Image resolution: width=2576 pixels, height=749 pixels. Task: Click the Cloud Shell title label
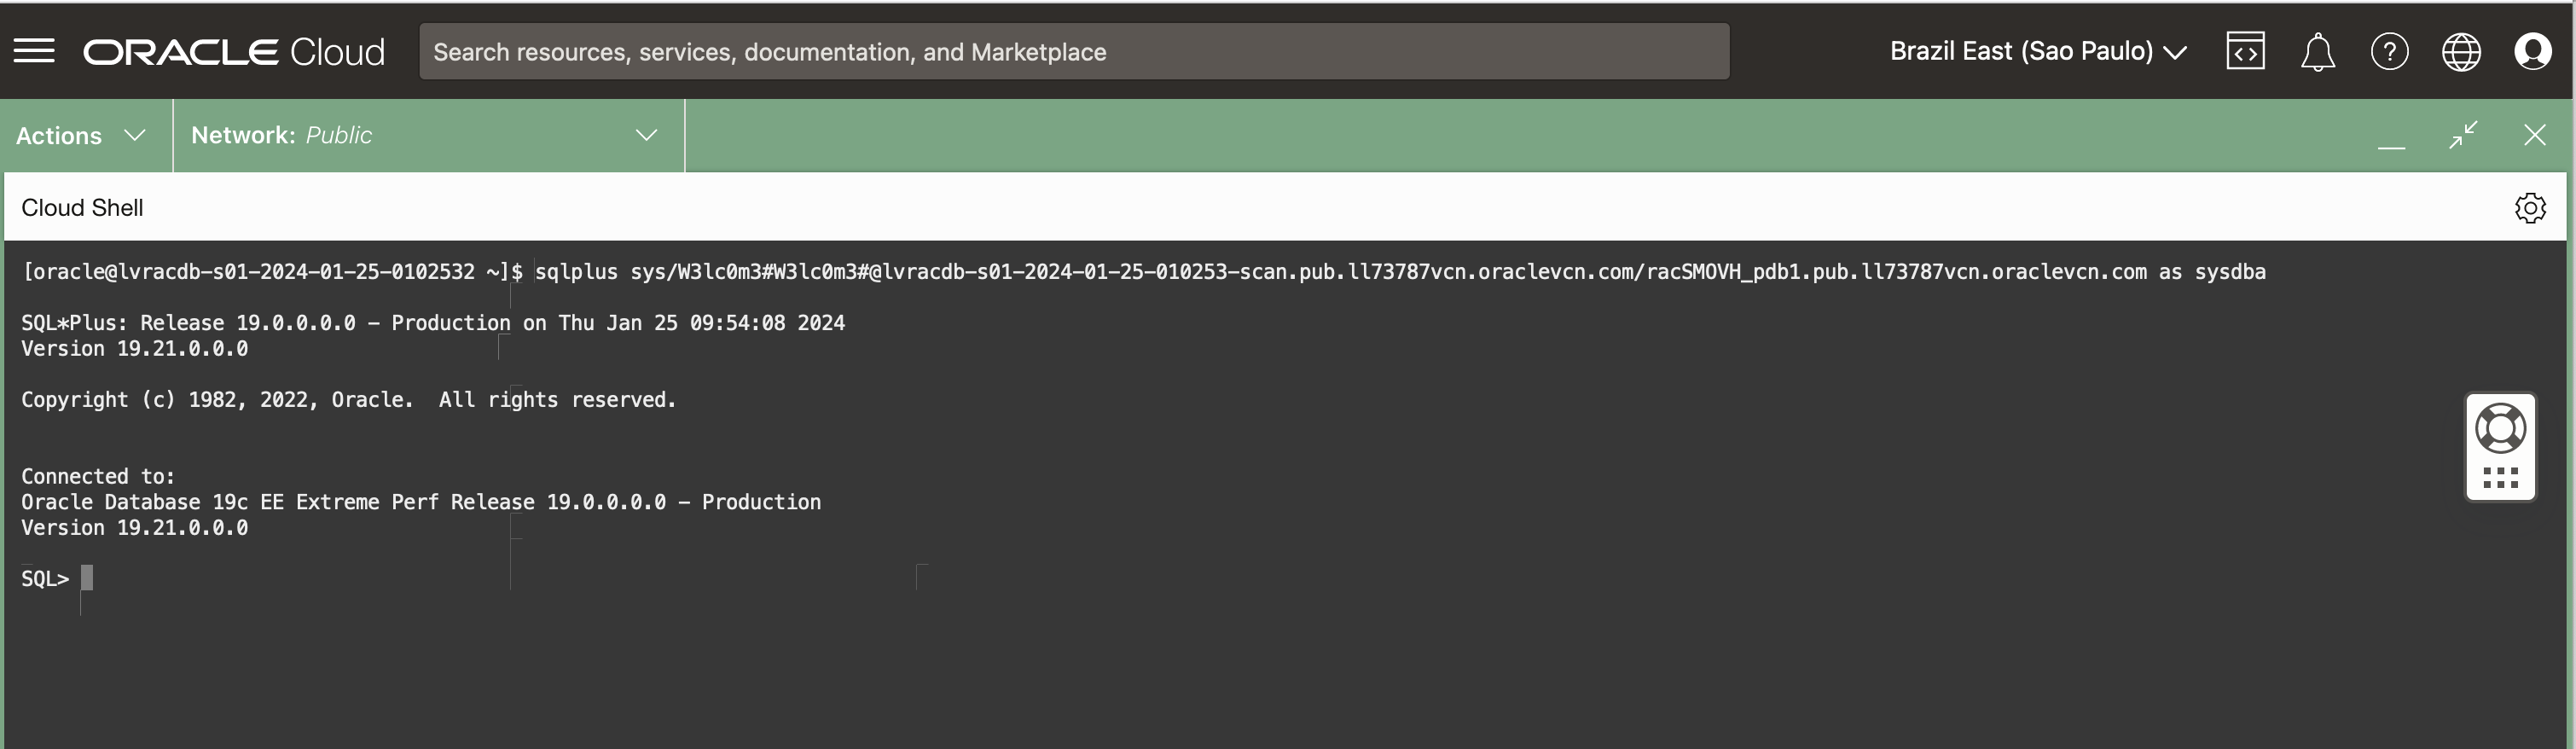point(82,208)
